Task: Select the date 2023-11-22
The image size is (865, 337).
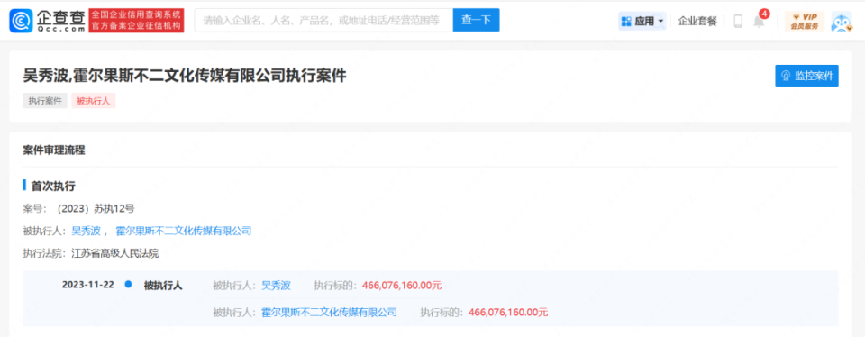Action: 87,285
